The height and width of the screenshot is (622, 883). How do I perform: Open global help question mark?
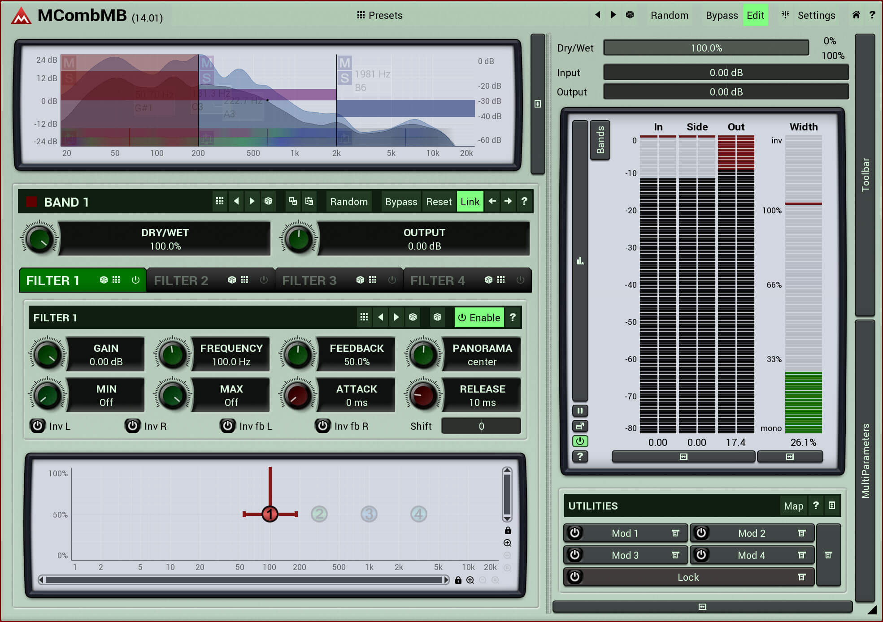(x=872, y=15)
